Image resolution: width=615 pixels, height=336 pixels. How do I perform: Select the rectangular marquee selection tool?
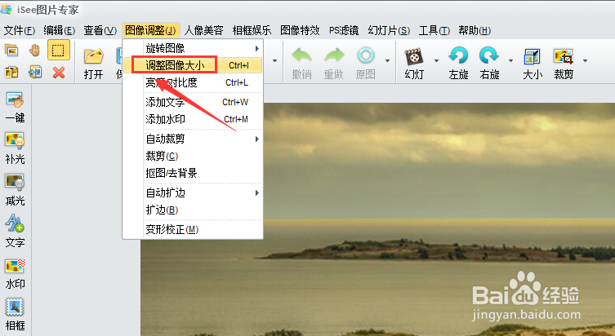click(59, 50)
